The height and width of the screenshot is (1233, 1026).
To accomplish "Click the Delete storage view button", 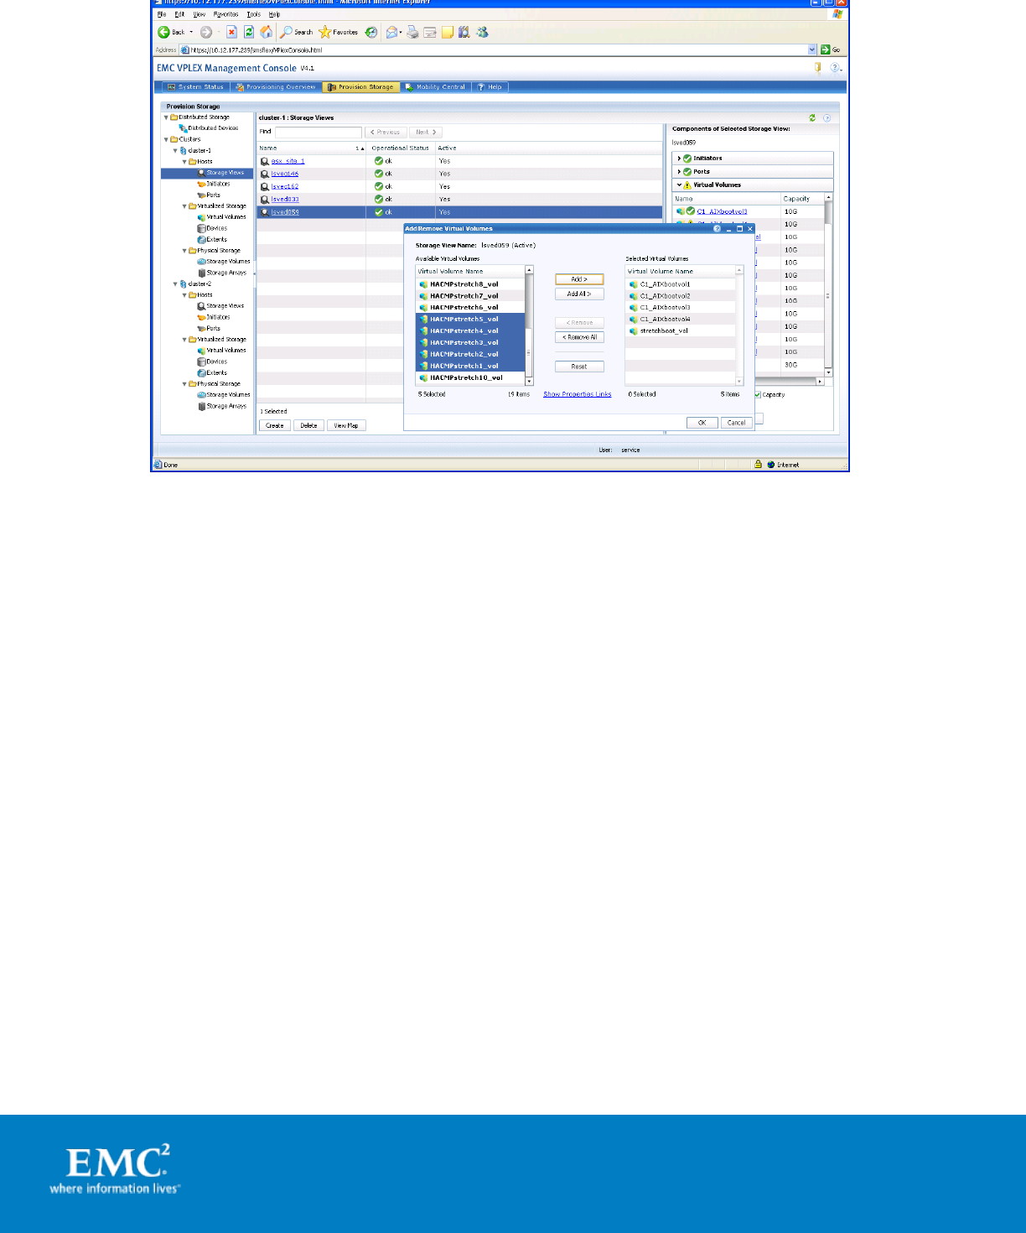I will click(308, 425).
